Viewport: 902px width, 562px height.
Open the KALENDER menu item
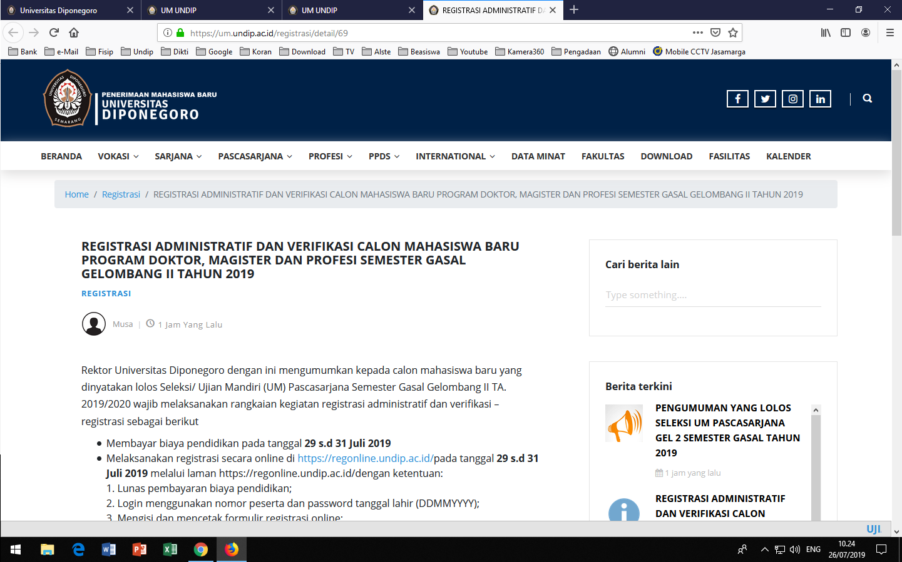point(788,156)
